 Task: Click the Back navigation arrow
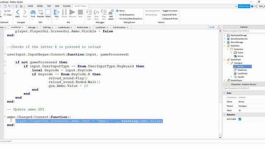click(17, 12)
